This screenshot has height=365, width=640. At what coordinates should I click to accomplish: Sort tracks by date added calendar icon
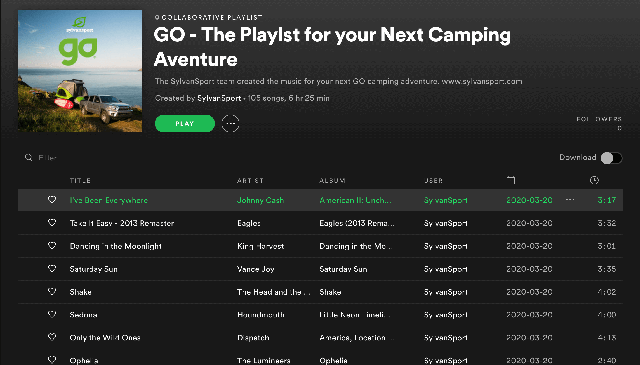coord(510,181)
